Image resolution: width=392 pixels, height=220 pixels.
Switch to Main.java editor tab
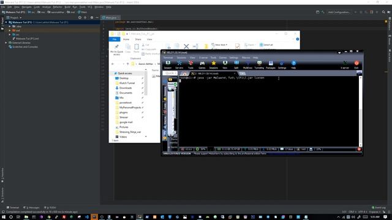pyautogui.click(x=111, y=18)
